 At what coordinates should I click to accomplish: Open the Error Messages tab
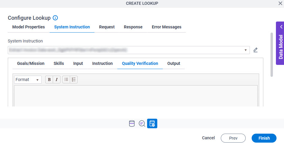167,27
